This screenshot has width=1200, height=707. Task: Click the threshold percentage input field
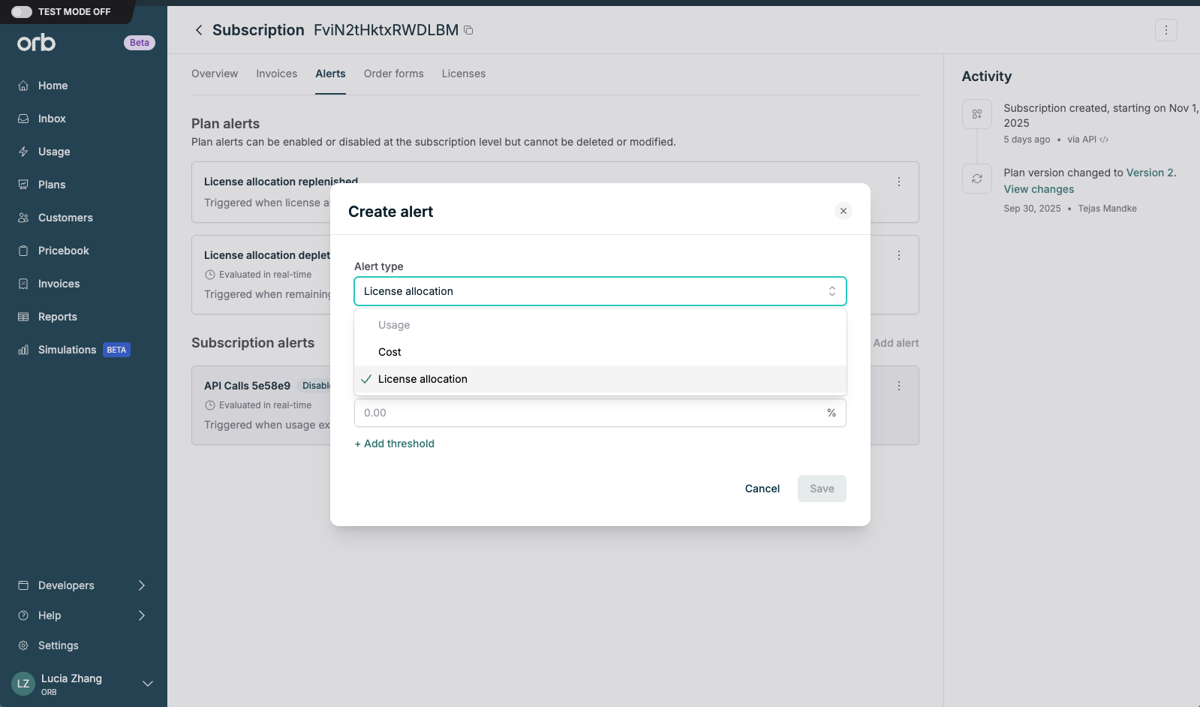click(600, 413)
